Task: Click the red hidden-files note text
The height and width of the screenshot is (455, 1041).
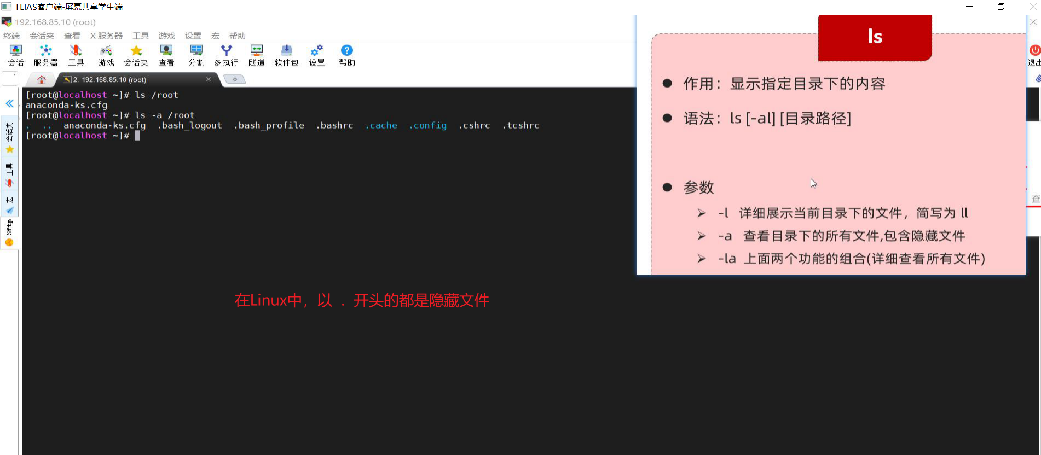Action: (362, 300)
